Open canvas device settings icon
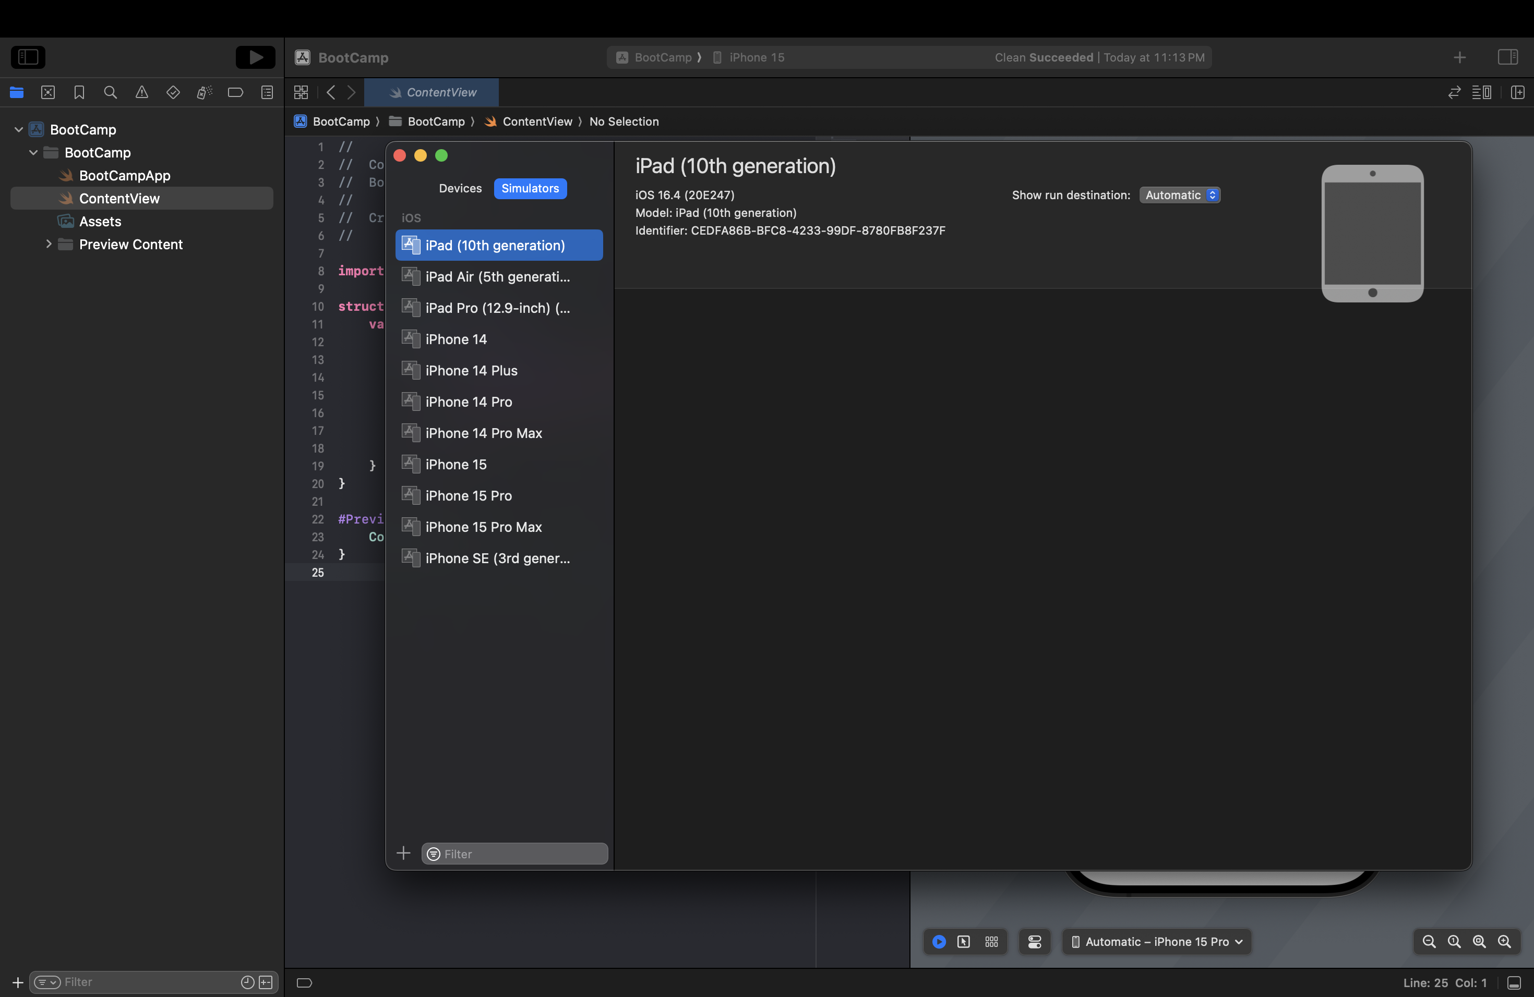The height and width of the screenshot is (997, 1534). click(x=1035, y=942)
